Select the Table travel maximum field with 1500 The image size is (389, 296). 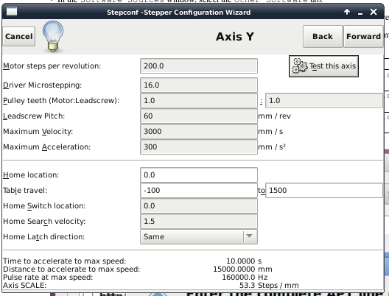[324, 191]
